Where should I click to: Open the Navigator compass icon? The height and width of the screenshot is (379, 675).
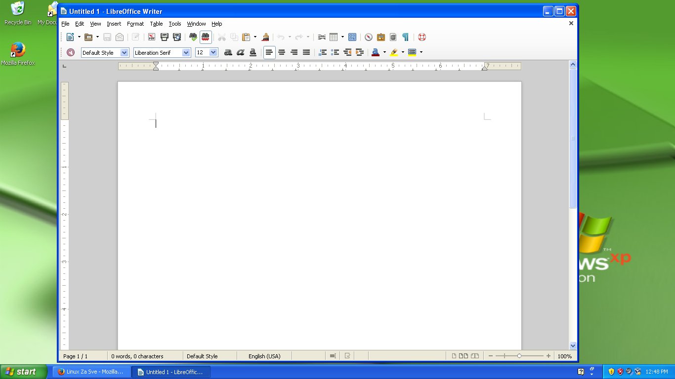pos(368,37)
